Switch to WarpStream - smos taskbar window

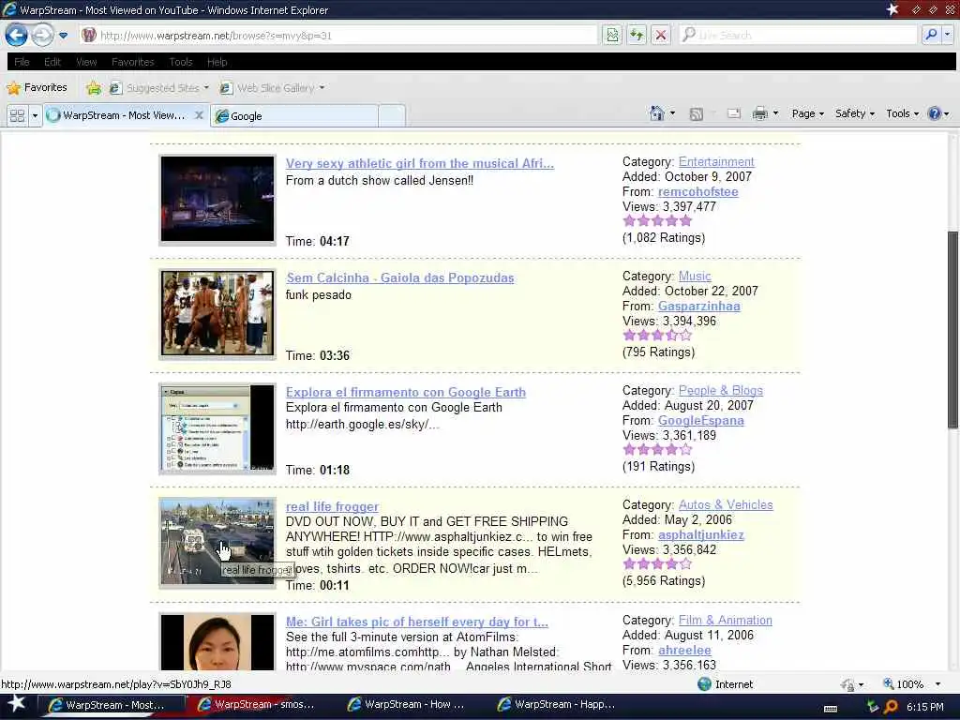256,705
